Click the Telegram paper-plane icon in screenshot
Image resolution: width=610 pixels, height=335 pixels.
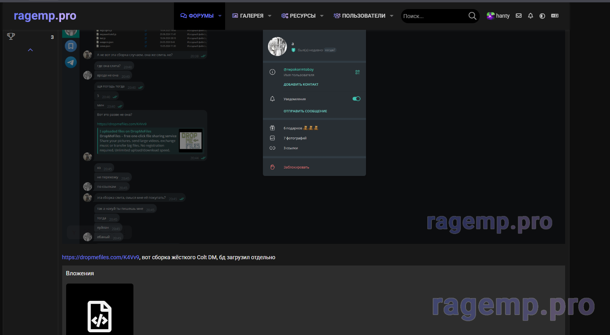coord(71,62)
